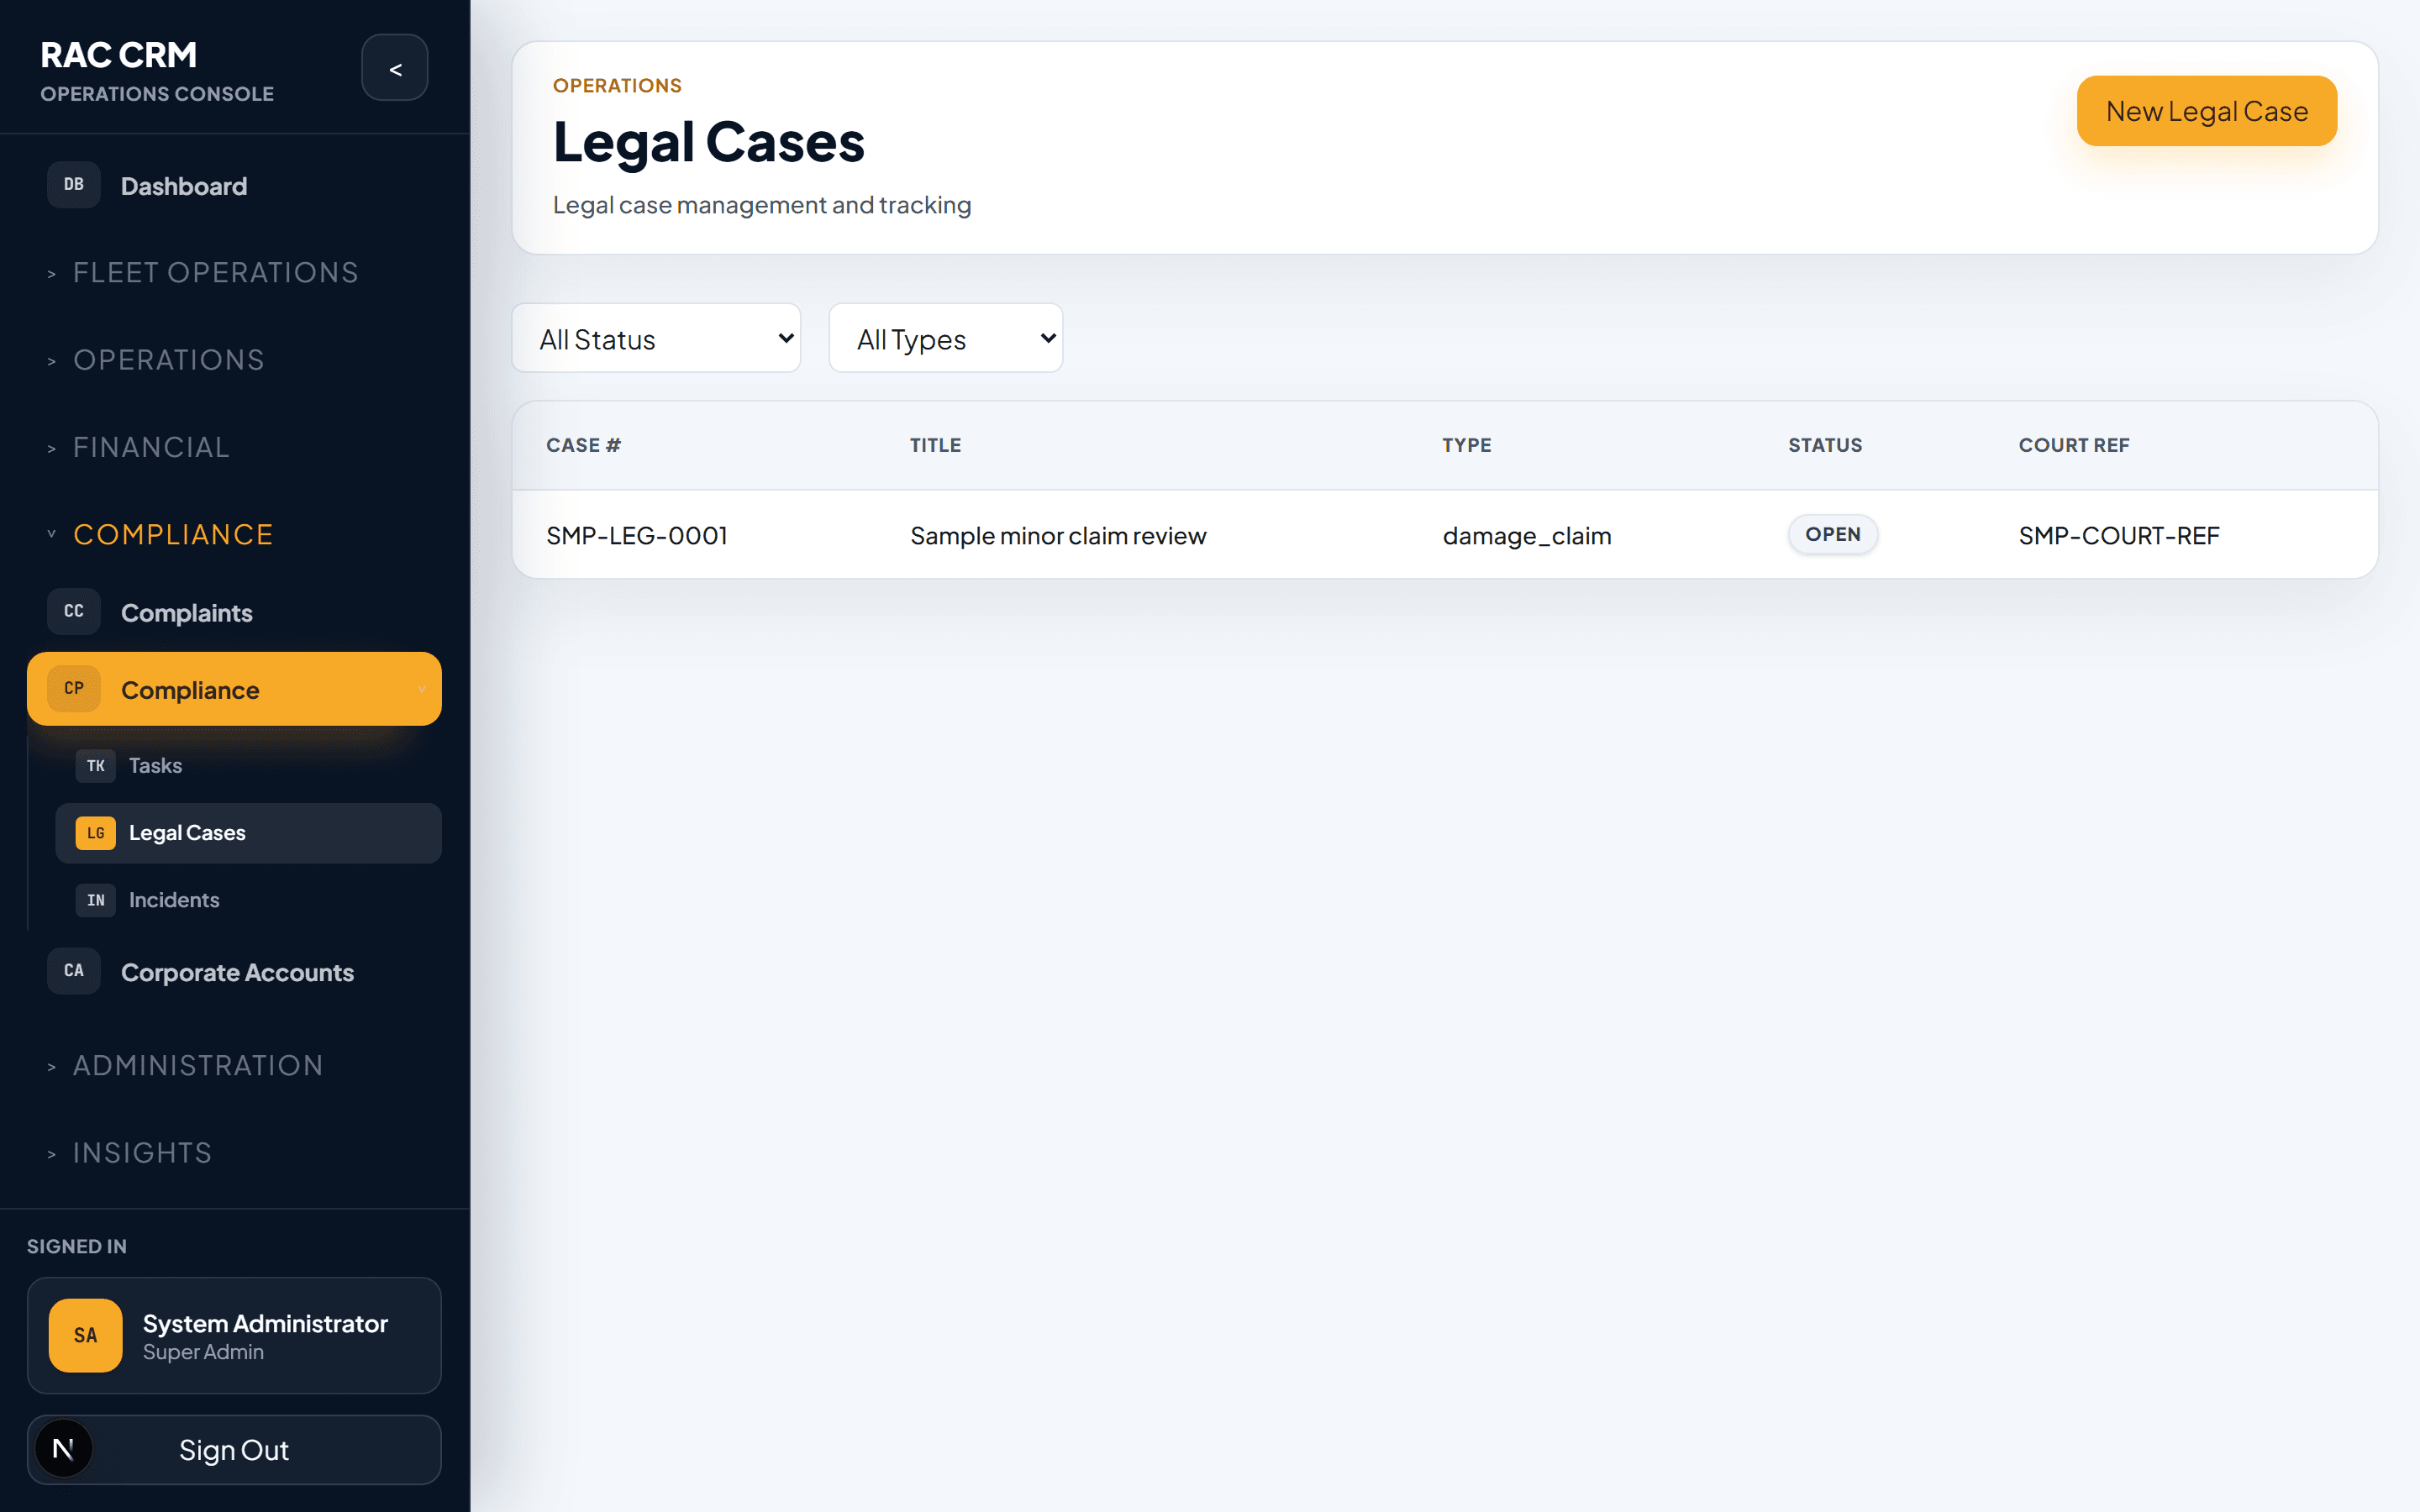Image resolution: width=2420 pixels, height=1512 pixels.
Task: Expand the Fleet Operations section
Action: tap(215, 273)
